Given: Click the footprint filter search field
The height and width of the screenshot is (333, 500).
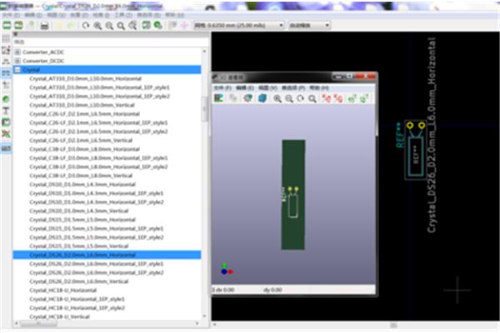Looking at the screenshot, I should pyautogui.click(x=111, y=42).
